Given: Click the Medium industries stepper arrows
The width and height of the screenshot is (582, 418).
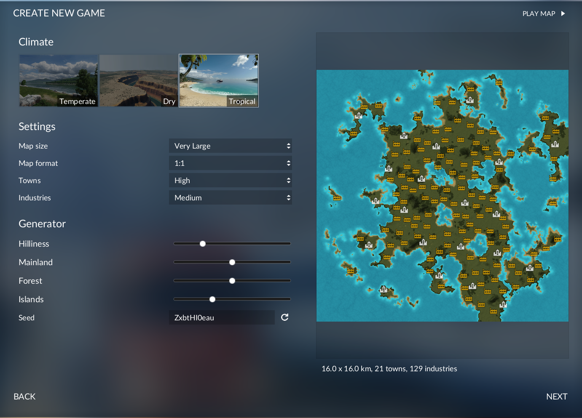Looking at the screenshot, I should click(x=289, y=198).
